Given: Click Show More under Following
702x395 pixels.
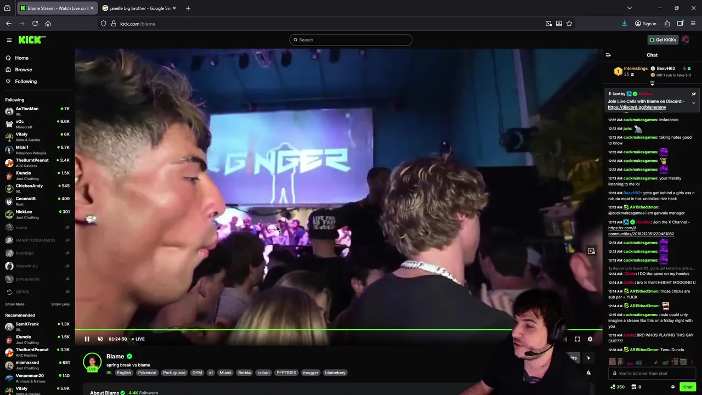Looking at the screenshot, I should (15, 304).
